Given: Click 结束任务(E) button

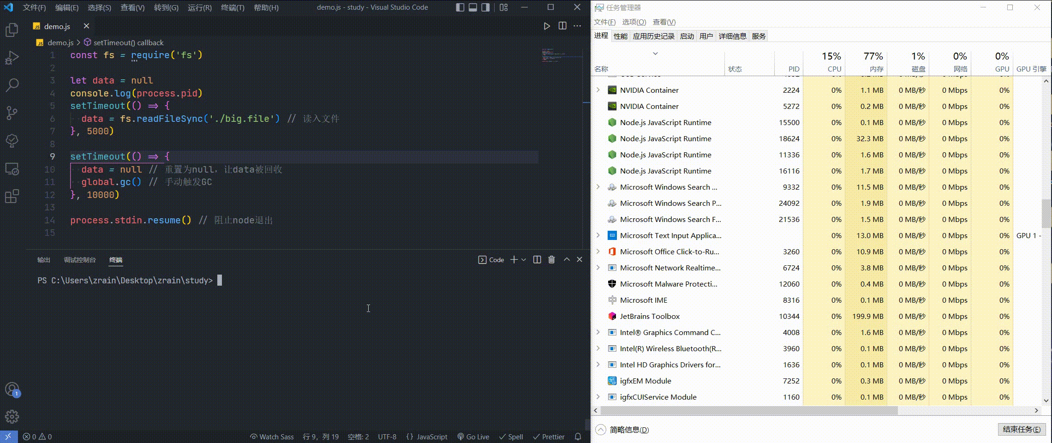Looking at the screenshot, I should (x=1022, y=429).
